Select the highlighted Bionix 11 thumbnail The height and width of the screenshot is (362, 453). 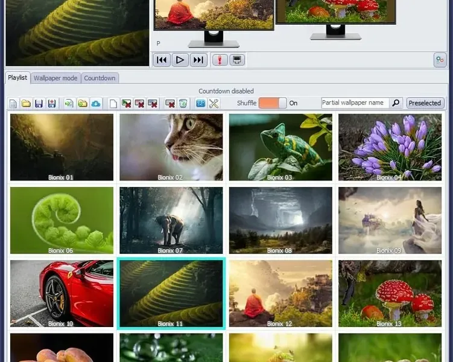[x=171, y=294]
